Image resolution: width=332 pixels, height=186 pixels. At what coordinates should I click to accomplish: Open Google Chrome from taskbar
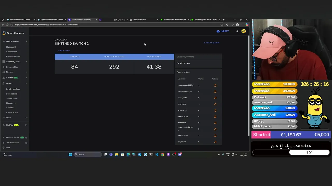click(162, 154)
